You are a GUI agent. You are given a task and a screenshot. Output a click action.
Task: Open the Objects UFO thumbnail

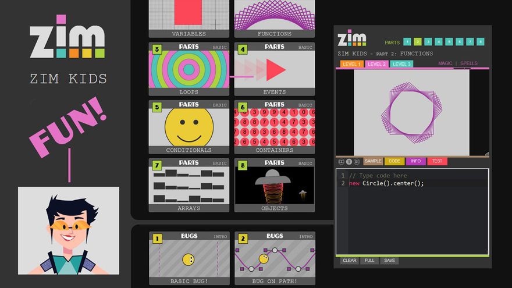pyautogui.click(x=275, y=185)
